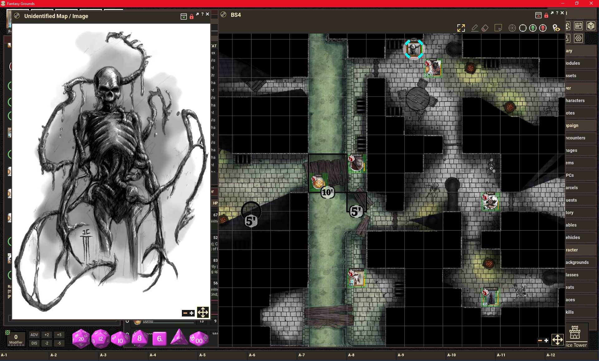Collapse the Campaign sidebar section
Image resolution: width=599 pixels, height=361 pixels.
581,125
